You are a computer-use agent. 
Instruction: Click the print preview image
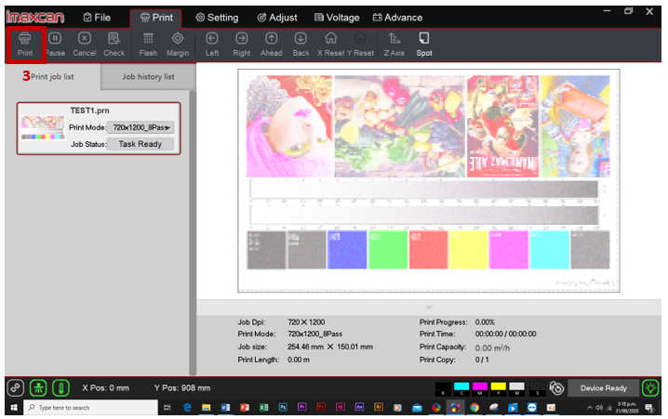pyautogui.click(x=429, y=180)
